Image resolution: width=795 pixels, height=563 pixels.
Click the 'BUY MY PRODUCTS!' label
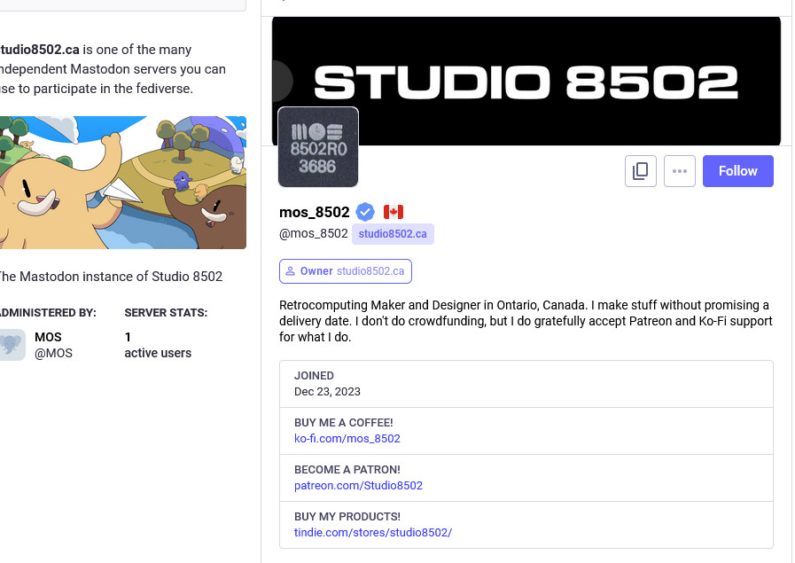(x=347, y=516)
